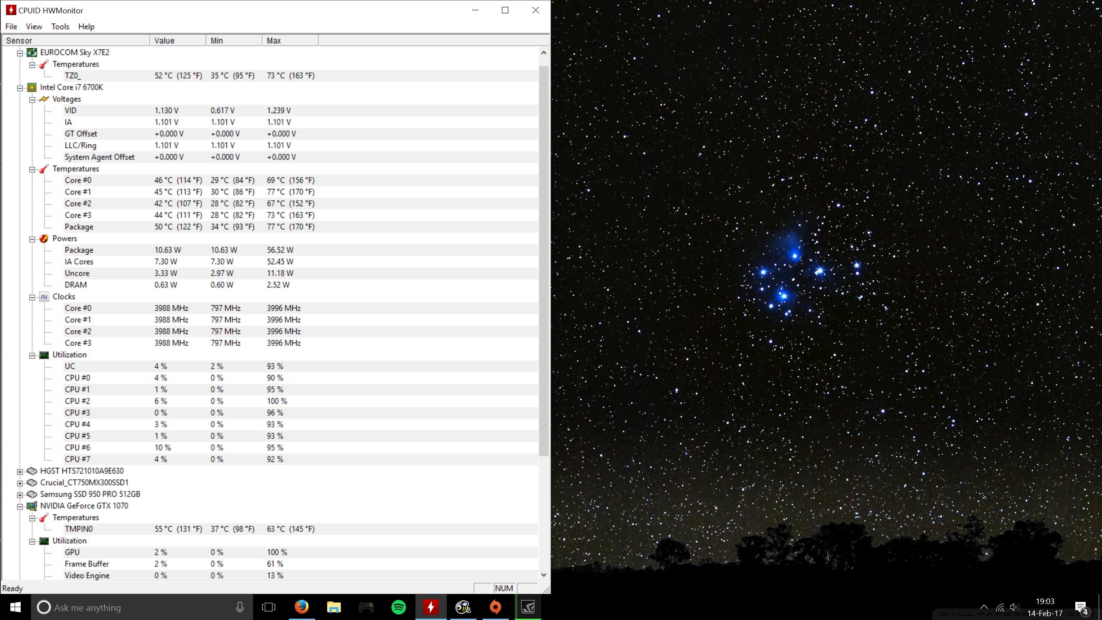This screenshot has height=620, width=1102.
Task: Click the EUROCOM motherboard icon
Action: (32, 53)
